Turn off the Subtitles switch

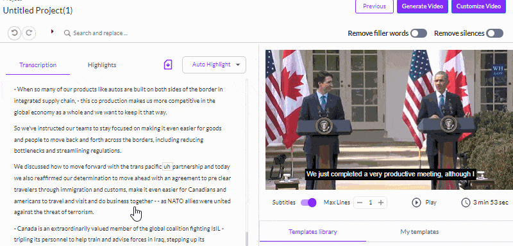point(308,203)
